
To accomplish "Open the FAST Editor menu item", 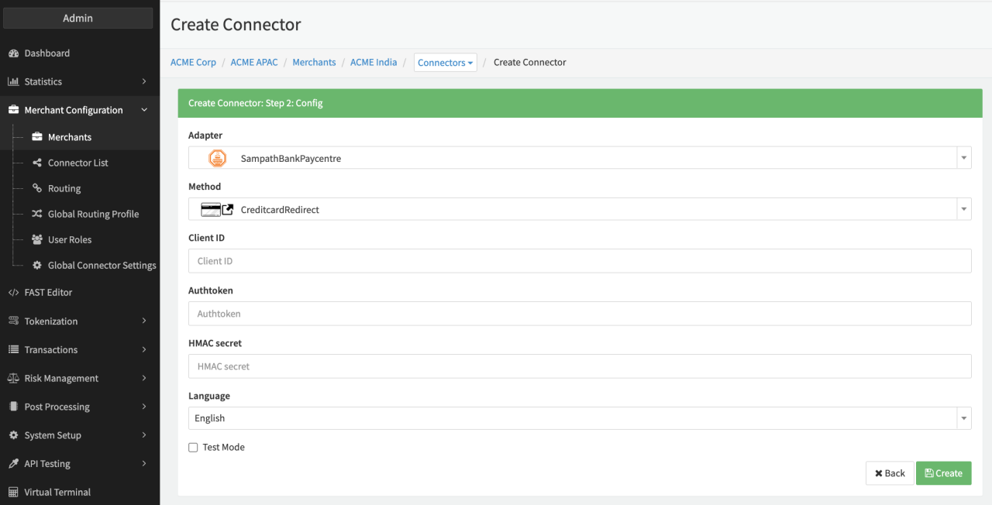I will pyautogui.click(x=48, y=292).
